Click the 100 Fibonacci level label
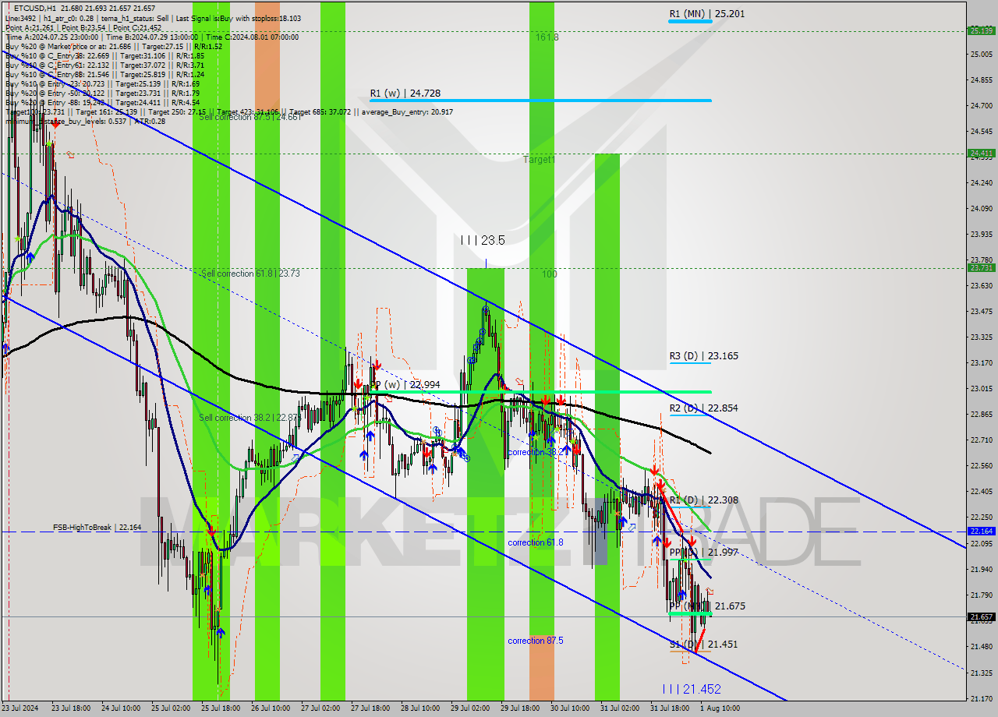This screenshot has width=998, height=717. coord(550,274)
